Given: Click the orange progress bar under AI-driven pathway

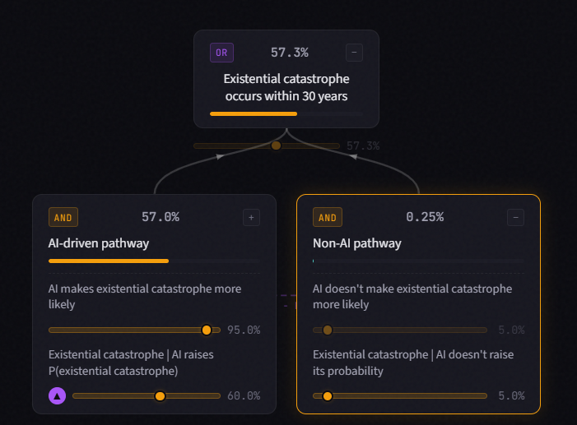Looking at the screenshot, I should coord(109,261).
